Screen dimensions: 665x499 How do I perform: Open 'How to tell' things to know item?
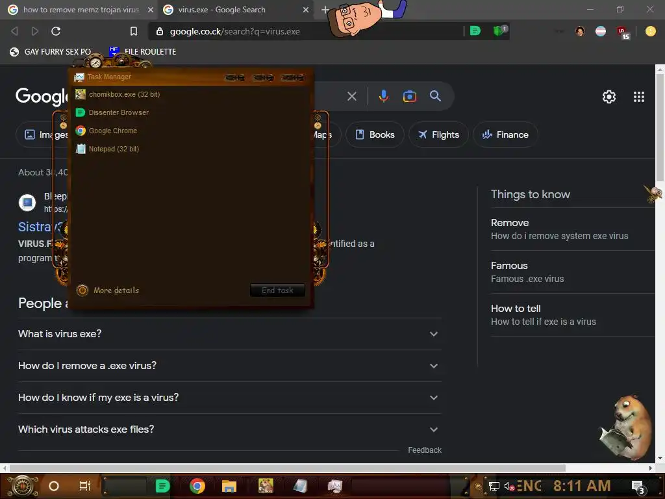point(573,315)
